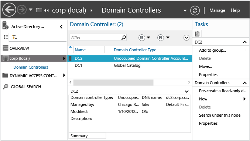The width and height of the screenshot is (250, 141).
Task: Click horizontal scrollbar right arrow
Action: click(189, 82)
